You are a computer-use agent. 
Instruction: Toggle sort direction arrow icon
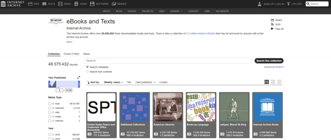89,82
